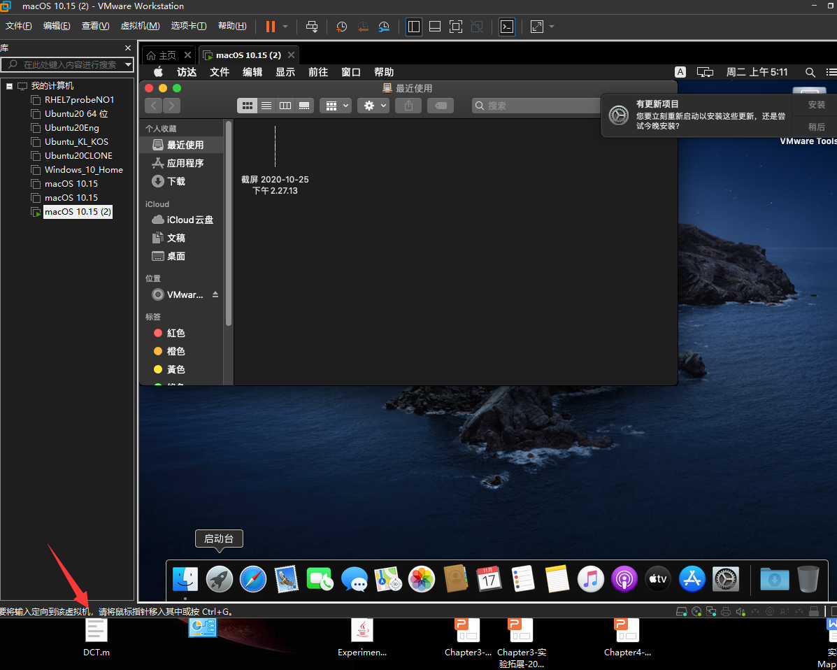
Task: Open the 前往 menu in Finder
Action: 317,72
